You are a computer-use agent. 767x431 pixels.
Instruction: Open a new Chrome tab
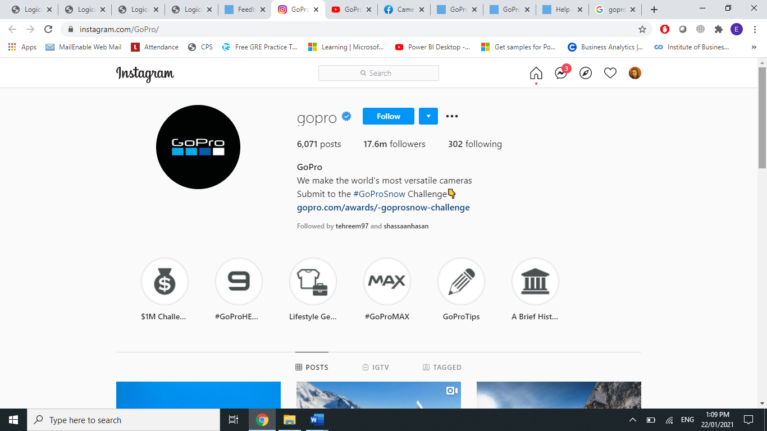tap(654, 10)
